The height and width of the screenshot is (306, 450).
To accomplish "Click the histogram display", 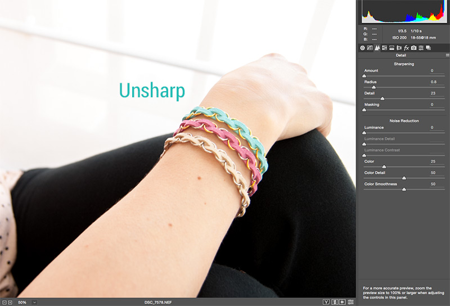I will pyautogui.click(x=404, y=11).
